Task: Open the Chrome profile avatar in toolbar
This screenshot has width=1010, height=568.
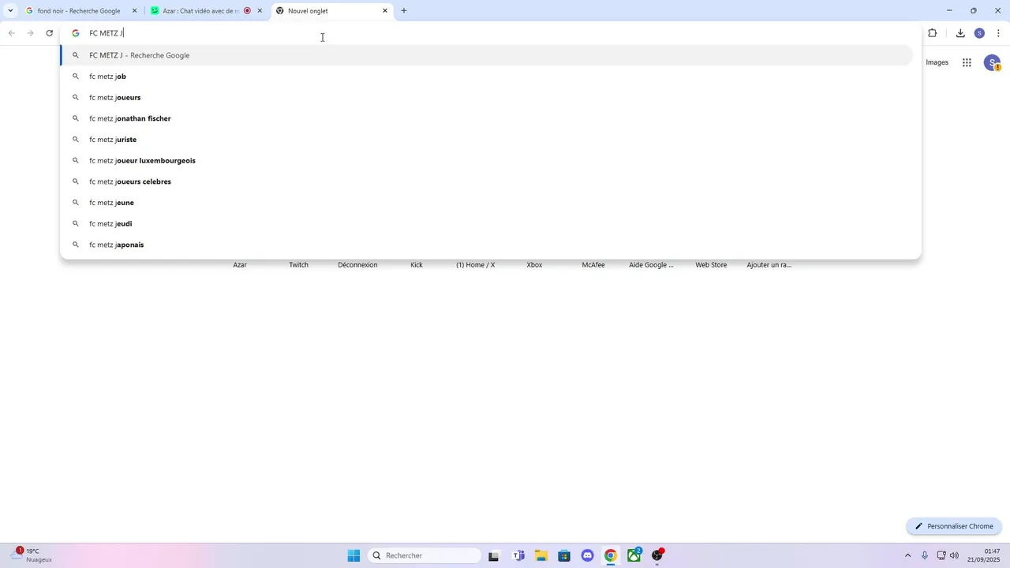Action: [x=979, y=33]
